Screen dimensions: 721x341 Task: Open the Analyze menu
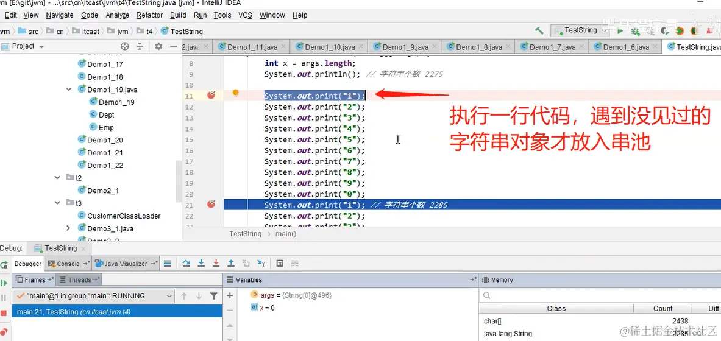(117, 15)
